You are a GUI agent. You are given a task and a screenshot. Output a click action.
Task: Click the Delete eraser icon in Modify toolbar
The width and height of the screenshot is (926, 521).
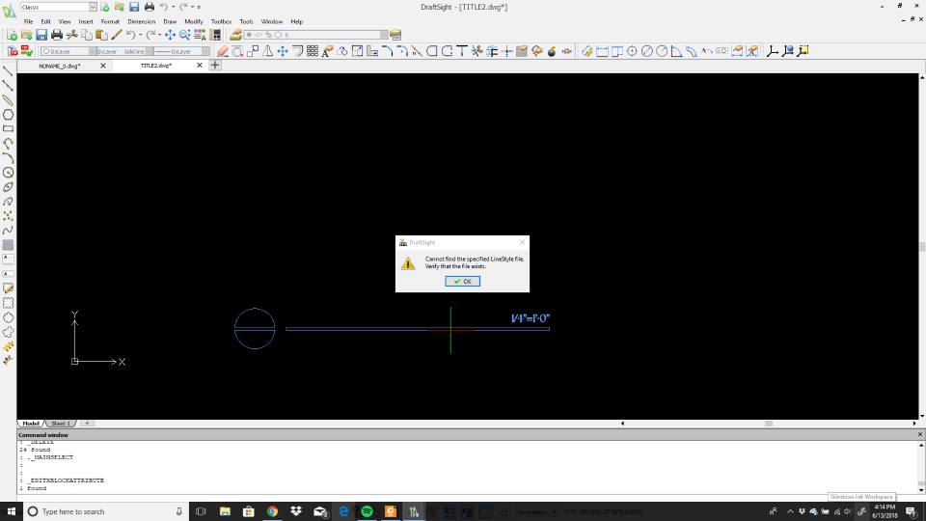coord(223,51)
